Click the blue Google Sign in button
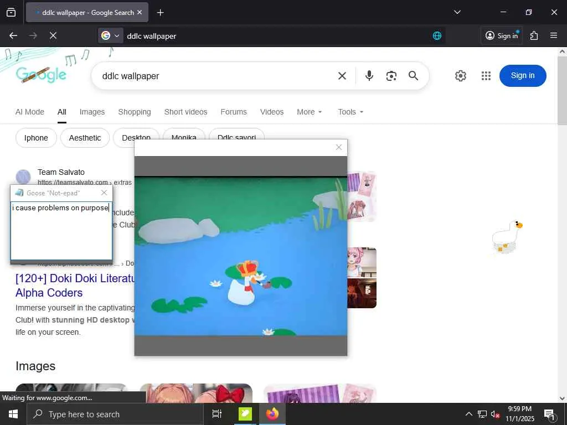Screen dimensions: 567x425 click(x=523, y=75)
